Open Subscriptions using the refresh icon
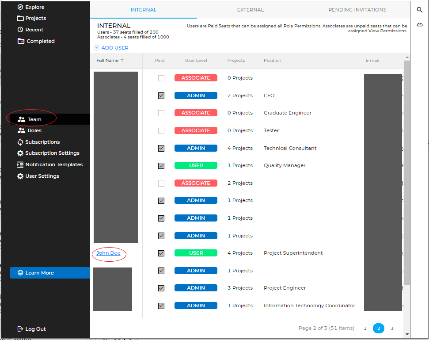Image resolution: width=429 pixels, height=340 pixels. [20, 142]
